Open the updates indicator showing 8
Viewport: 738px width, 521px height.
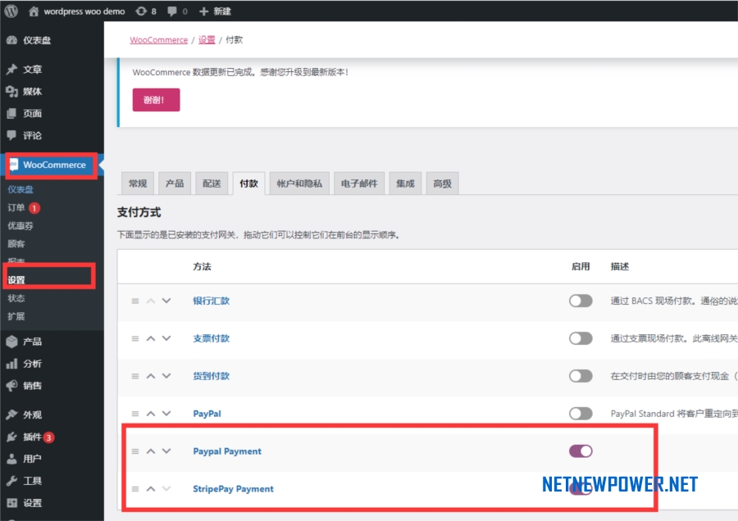(146, 11)
